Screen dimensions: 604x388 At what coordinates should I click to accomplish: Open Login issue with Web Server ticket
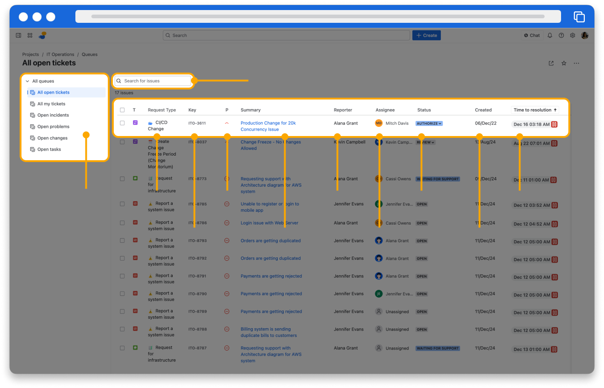tap(270, 223)
